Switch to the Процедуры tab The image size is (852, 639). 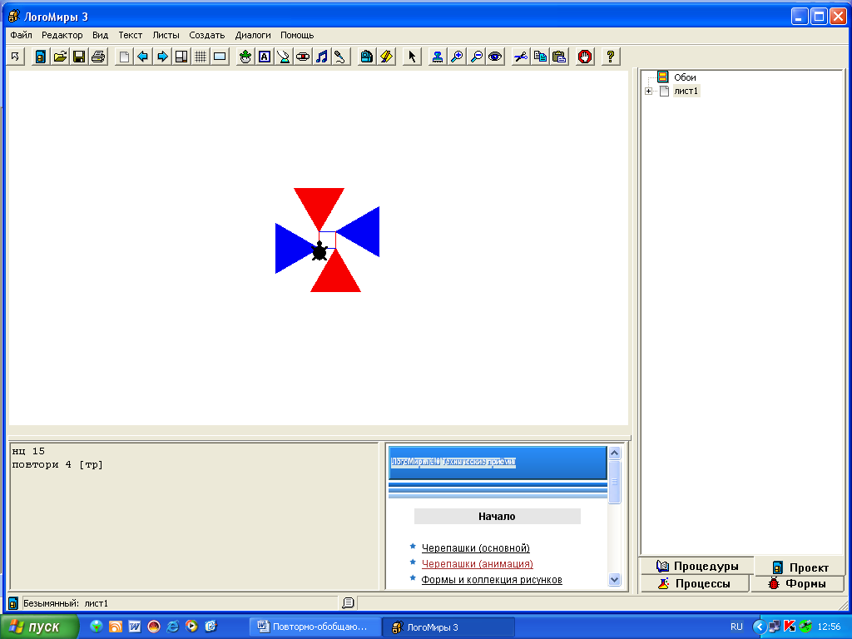click(697, 566)
